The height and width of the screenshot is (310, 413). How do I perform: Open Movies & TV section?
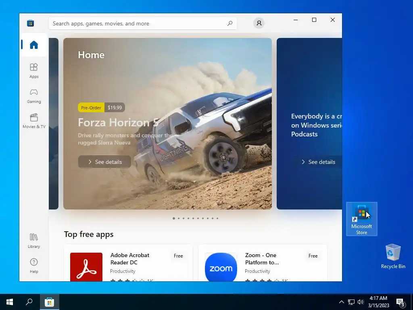(34, 121)
